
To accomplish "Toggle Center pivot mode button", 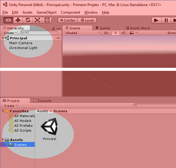I will [x=67, y=20].
